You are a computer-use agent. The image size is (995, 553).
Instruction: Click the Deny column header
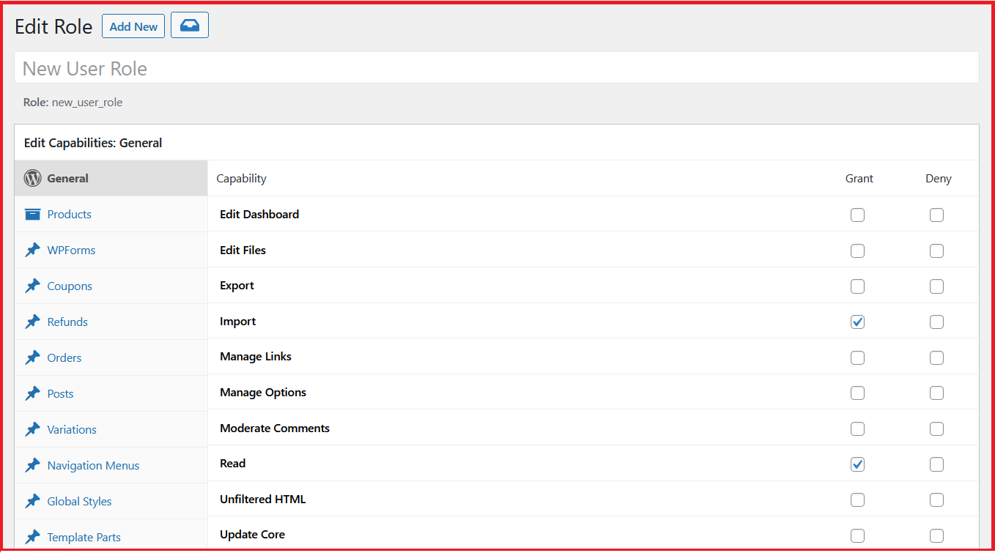[939, 179]
